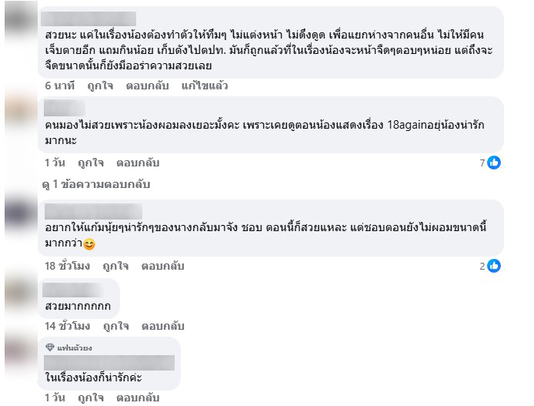This screenshot has width=534, height=406.
Task: Click the like reaction icon showing 7
Action: coord(494,163)
